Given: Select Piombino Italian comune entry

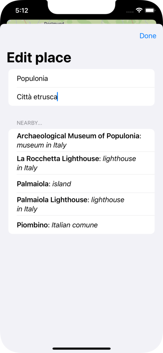Looking at the screenshot, I should tap(81, 225).
